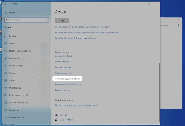Go back with the Settings back arrow
185x126 pixels.
coord(6,4)
